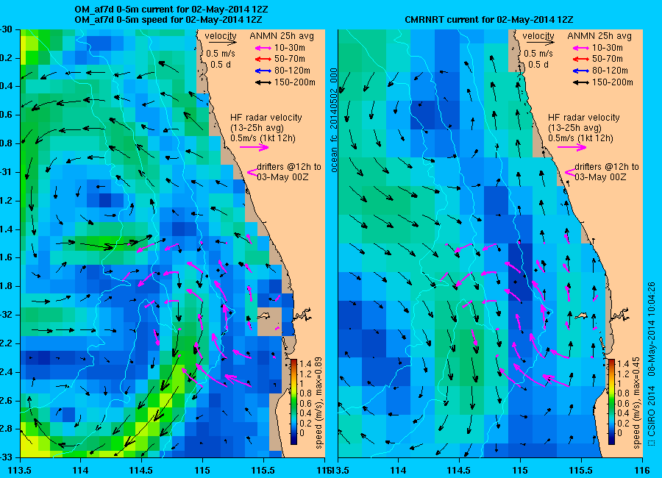Click the '150-200m' label in right panel
The image size is (662, 478).
613,82
